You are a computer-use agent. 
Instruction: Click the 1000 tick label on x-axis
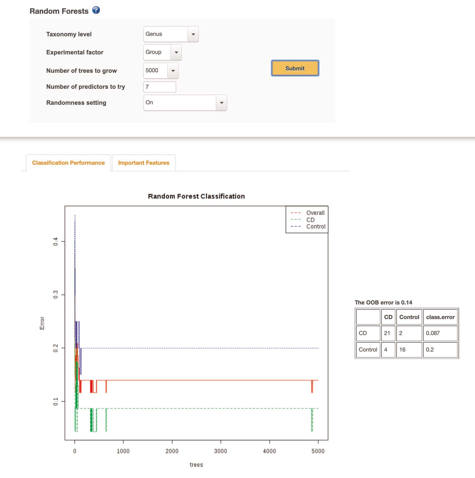click(123, 451)
